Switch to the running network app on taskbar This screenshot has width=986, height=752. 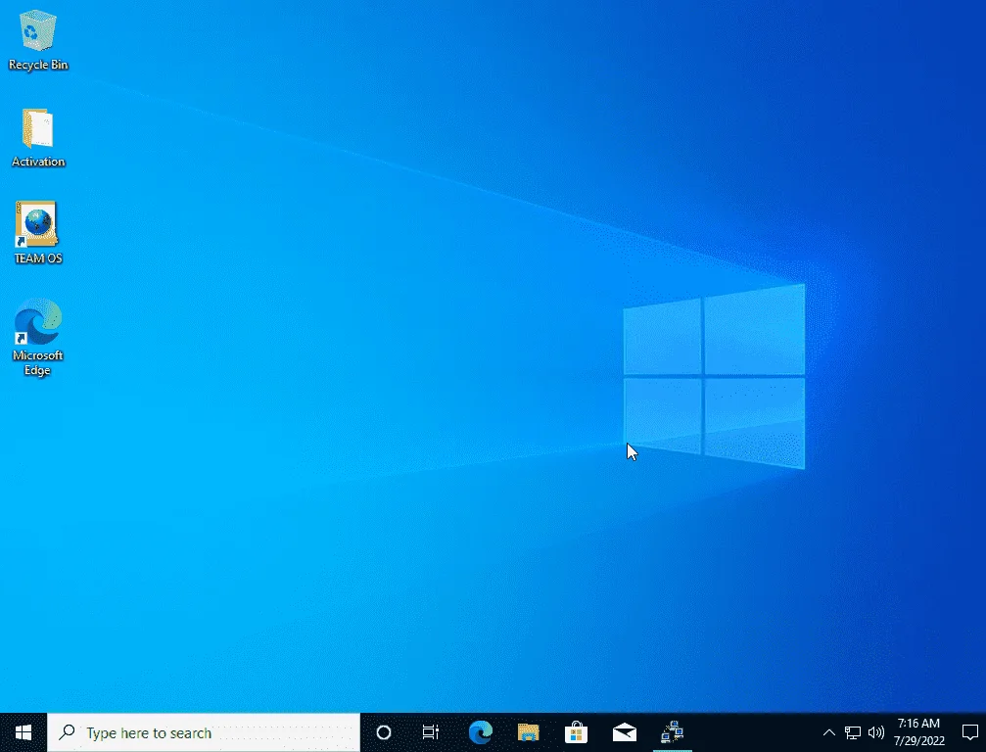pyautogui.click(x=673, y=732)
